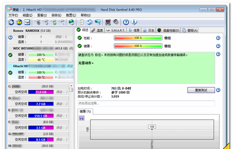Click the help icon beside 健康 bar
Viewport: 232px width, 149px height.
tap(218, 46)
